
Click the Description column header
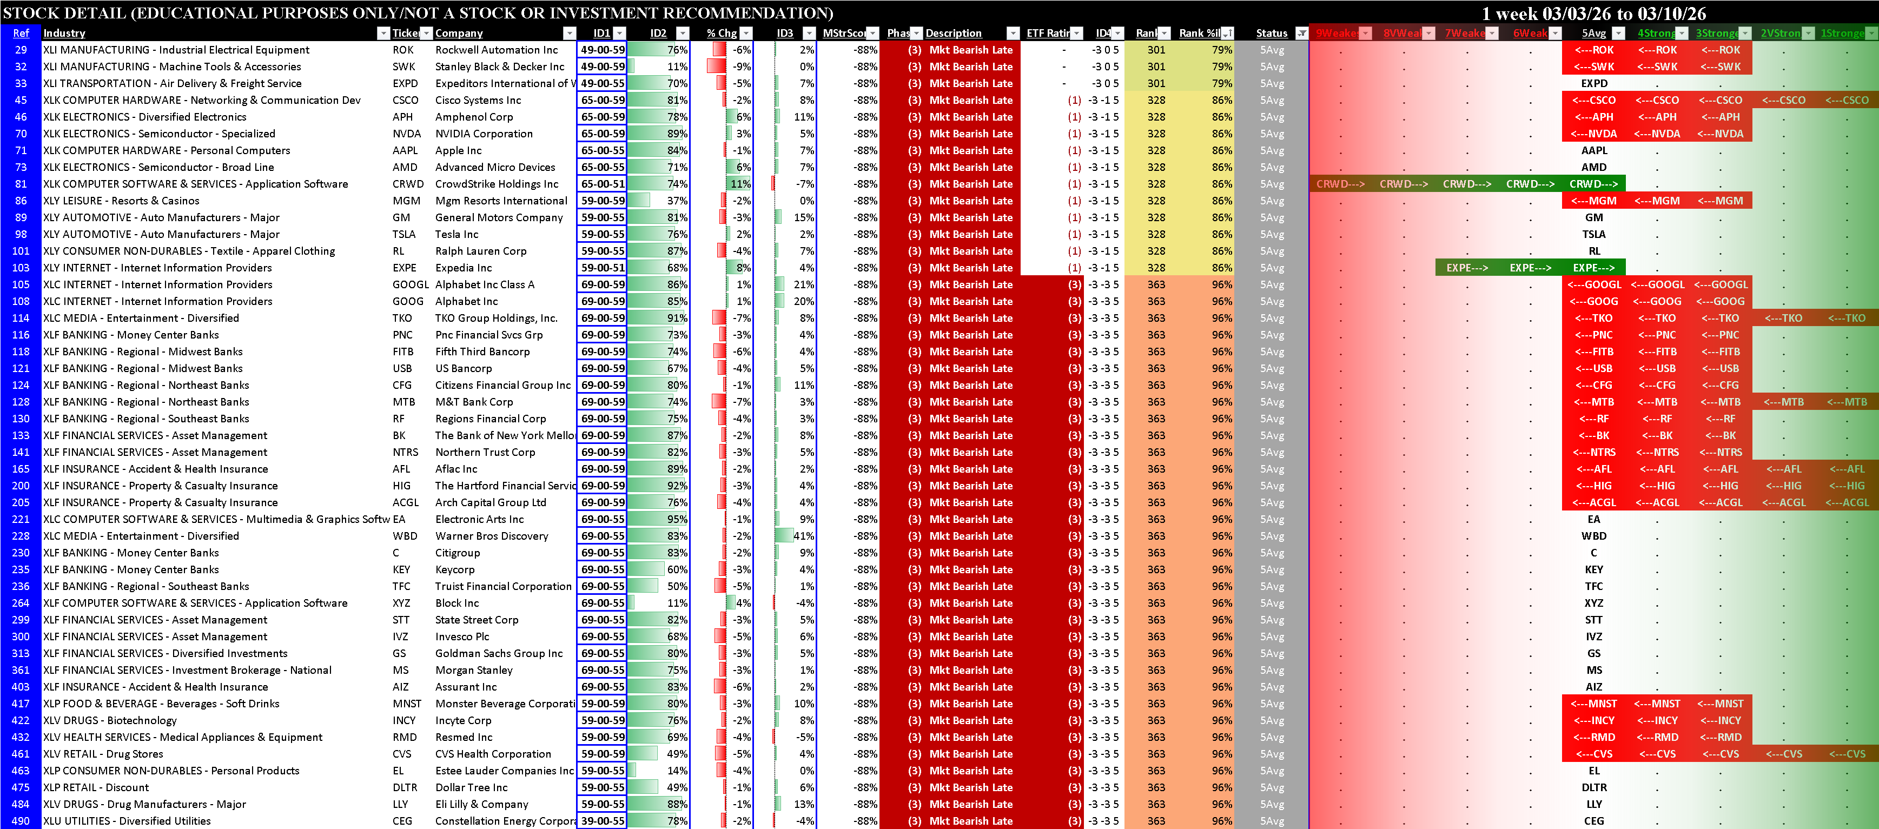952,33
